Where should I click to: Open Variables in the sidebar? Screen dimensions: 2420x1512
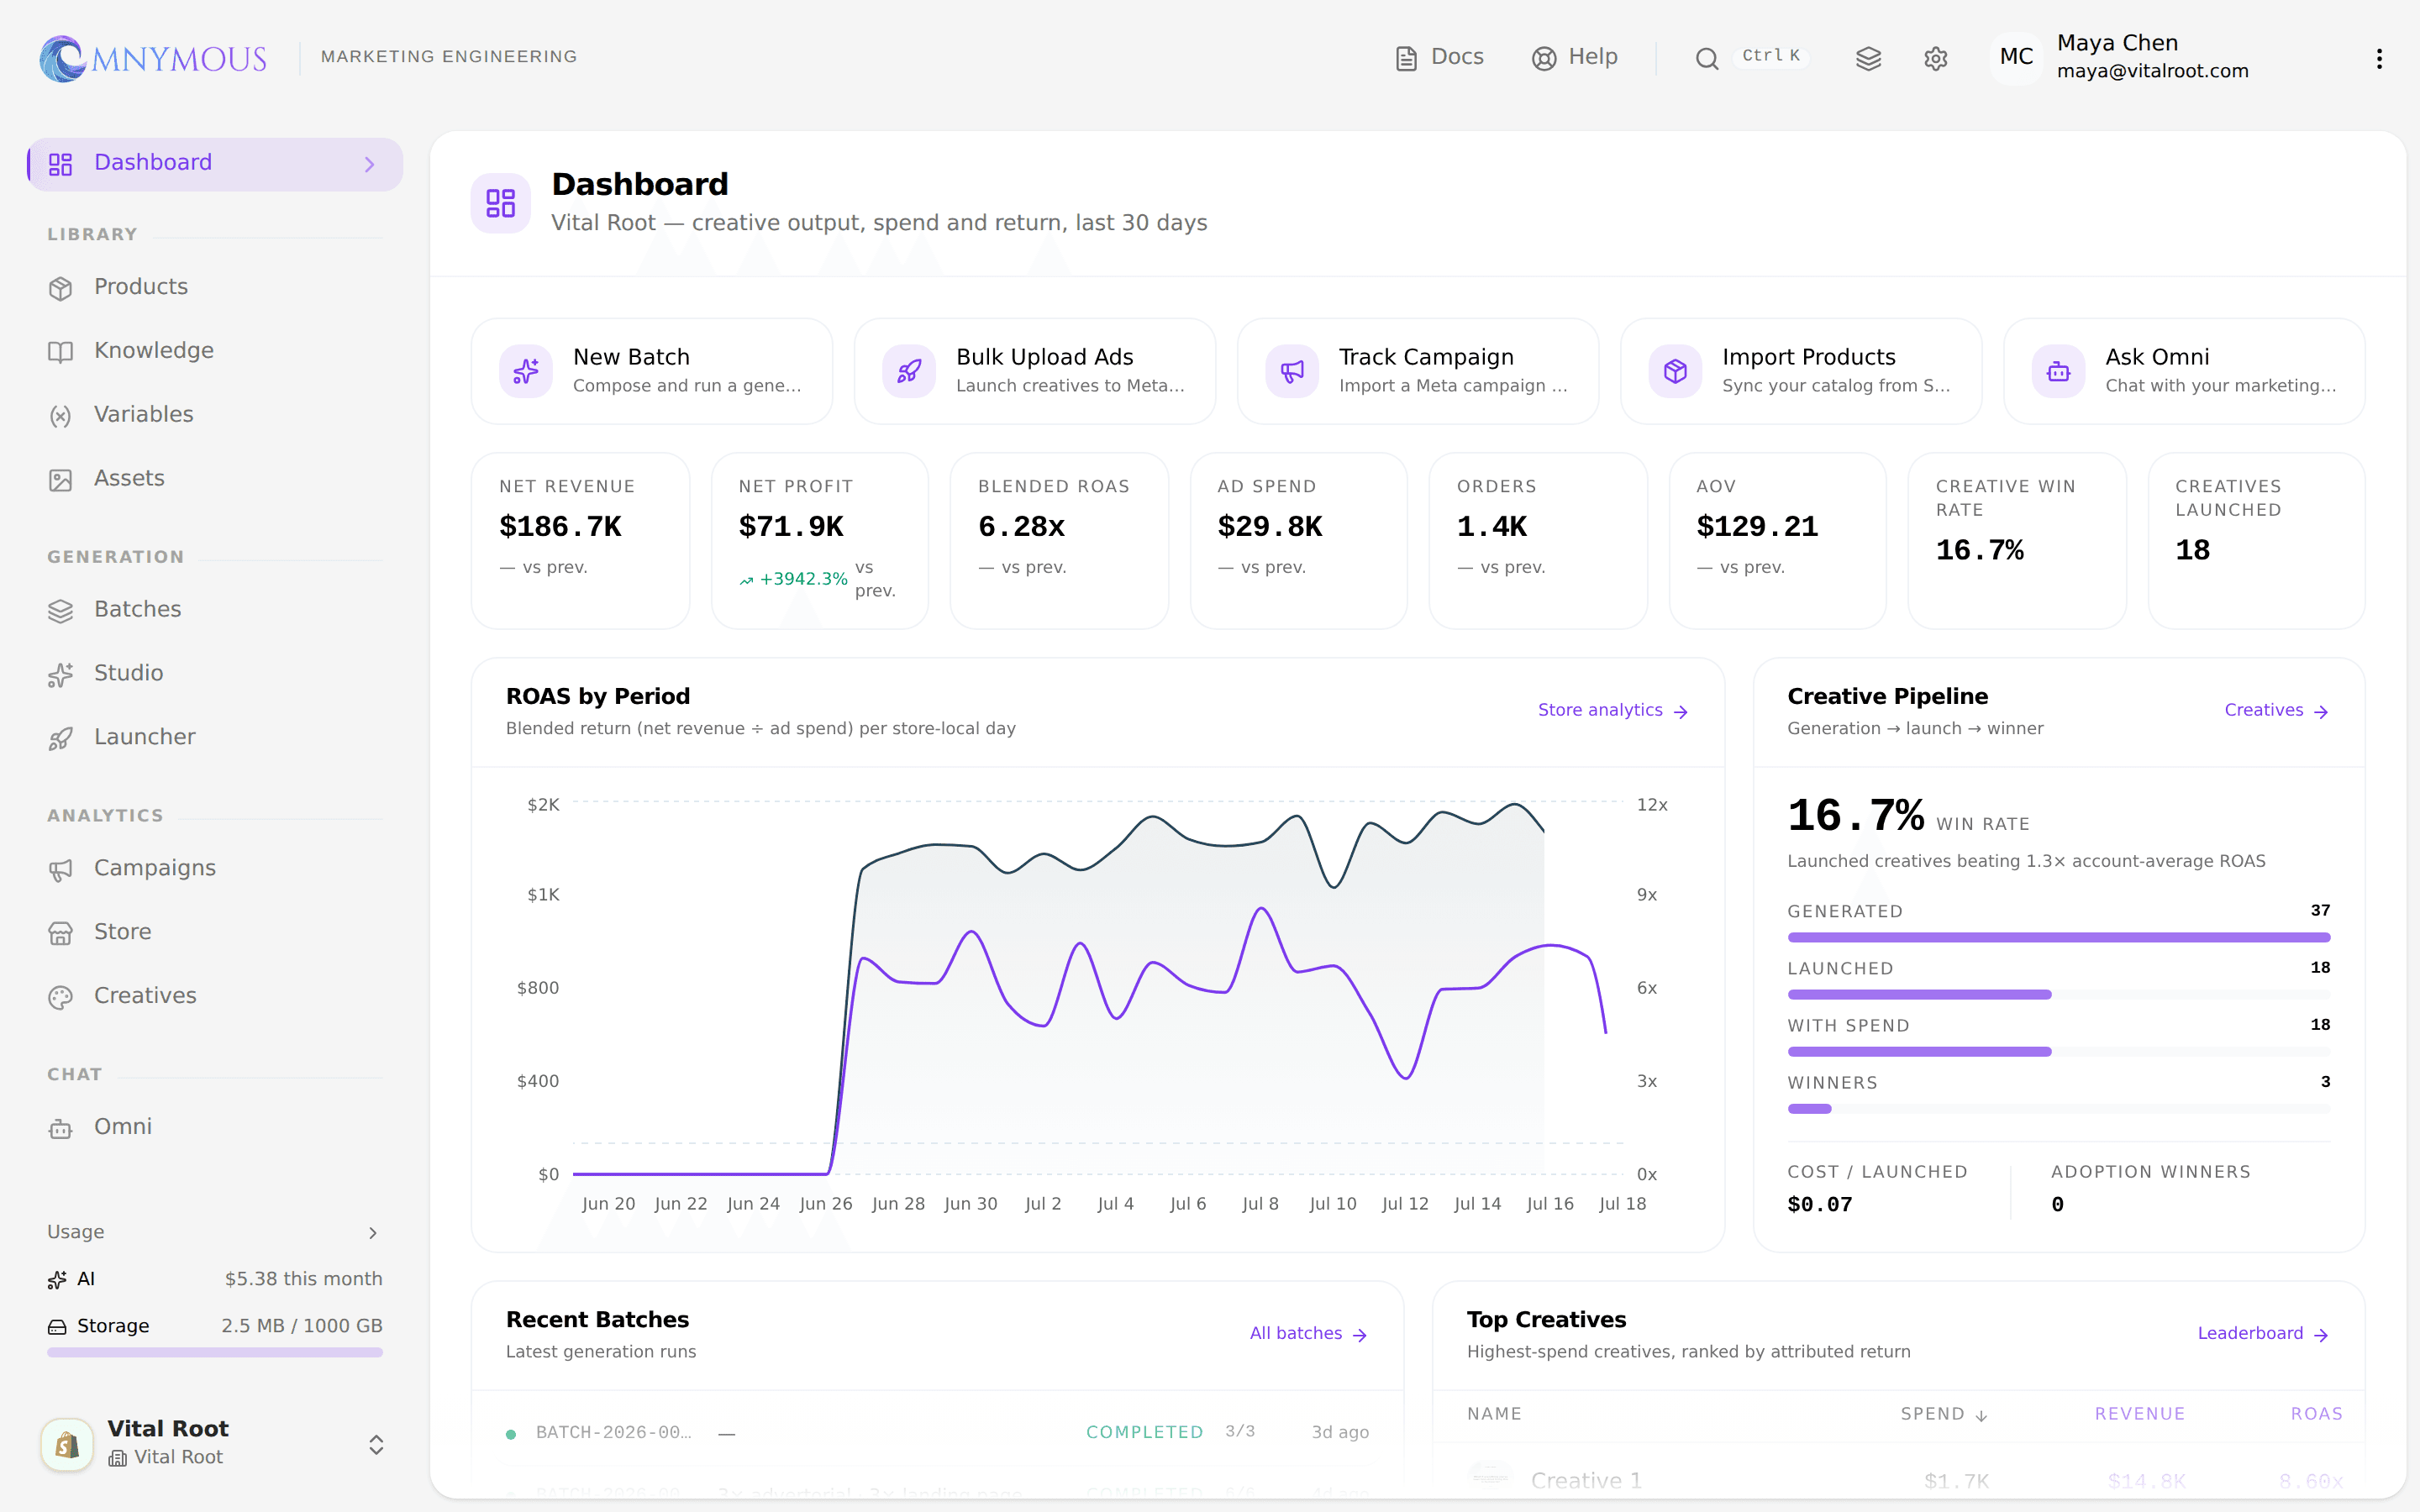(x=215, y=415)
